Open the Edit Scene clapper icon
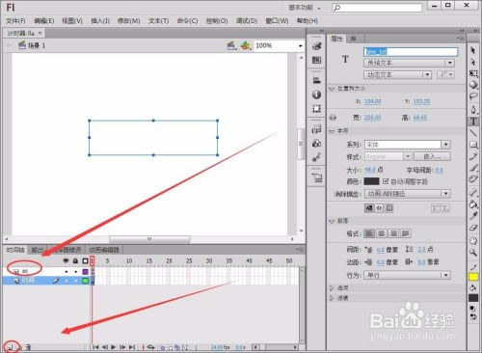This screenshot has height=353, width=482. 230,45
